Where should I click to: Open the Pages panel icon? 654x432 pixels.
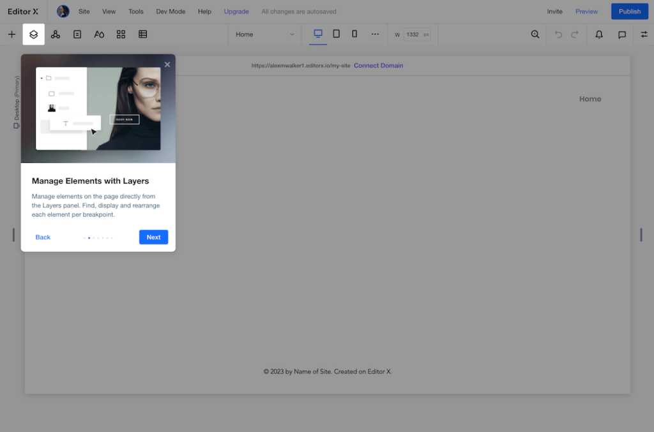click(x=77, y=34)
